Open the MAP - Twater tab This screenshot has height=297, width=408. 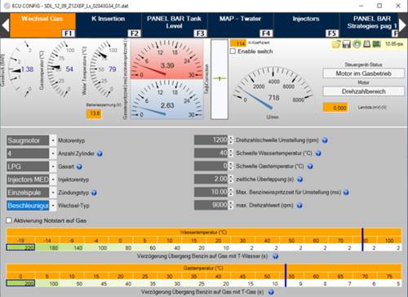point(240,25)
